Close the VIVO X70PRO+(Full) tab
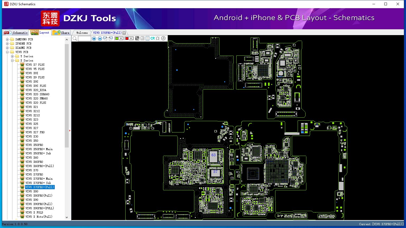 click(x=124, y=33)
